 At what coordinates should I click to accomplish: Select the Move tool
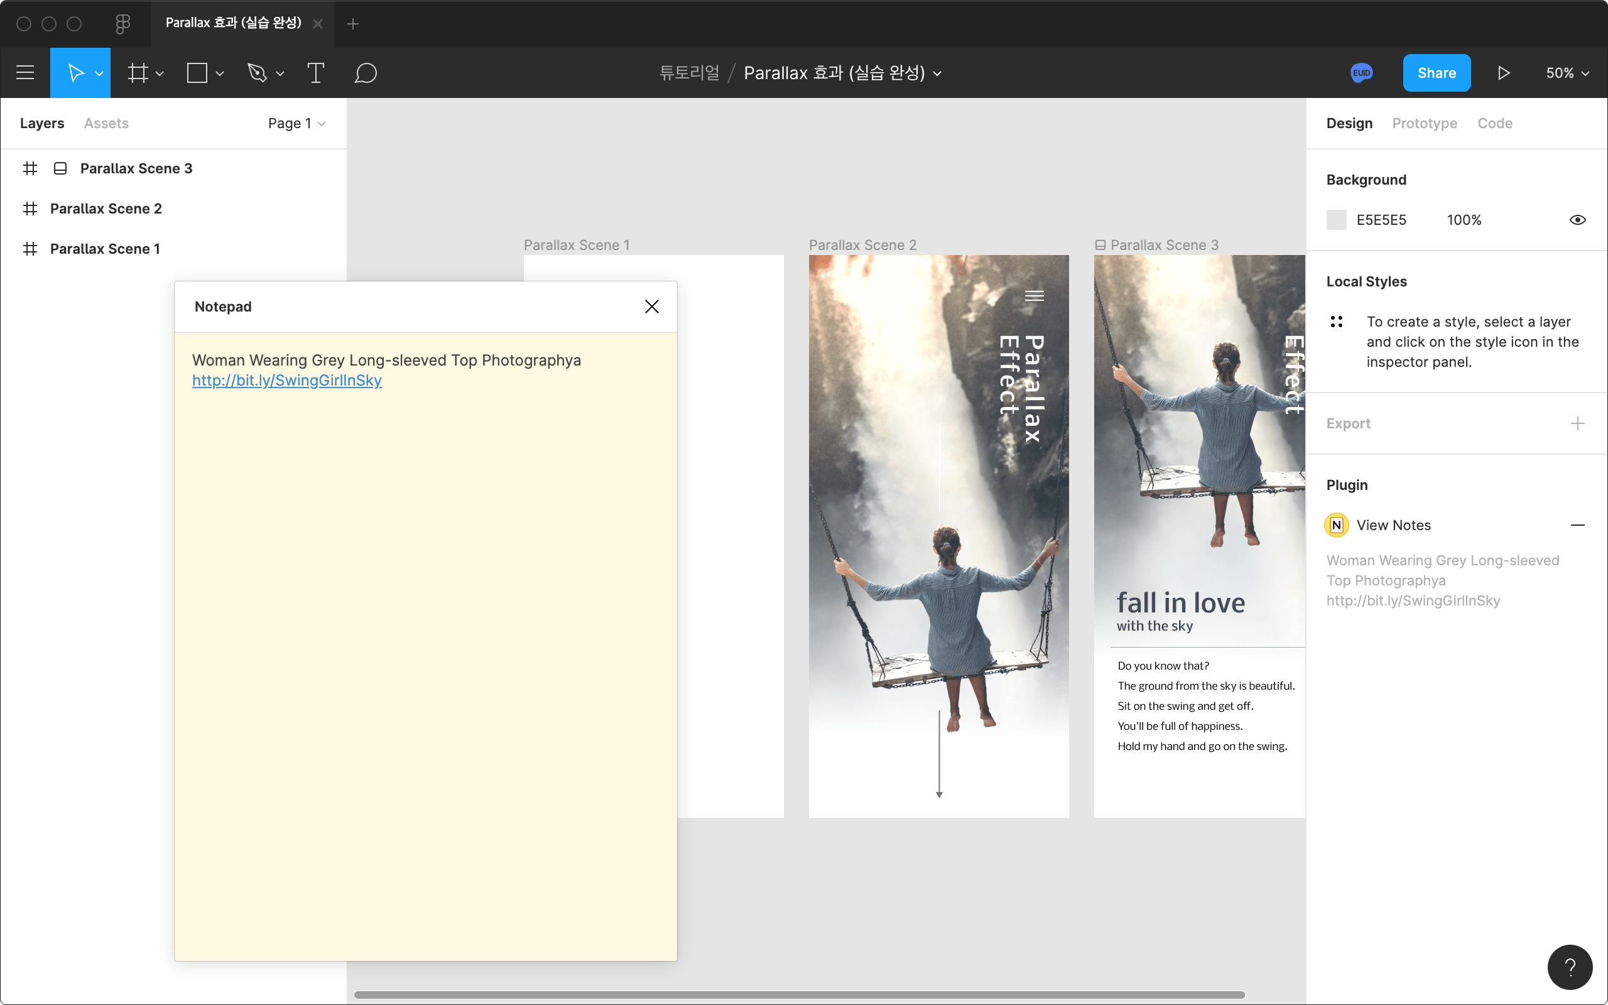pyautogui.click(x=76, y=72)
